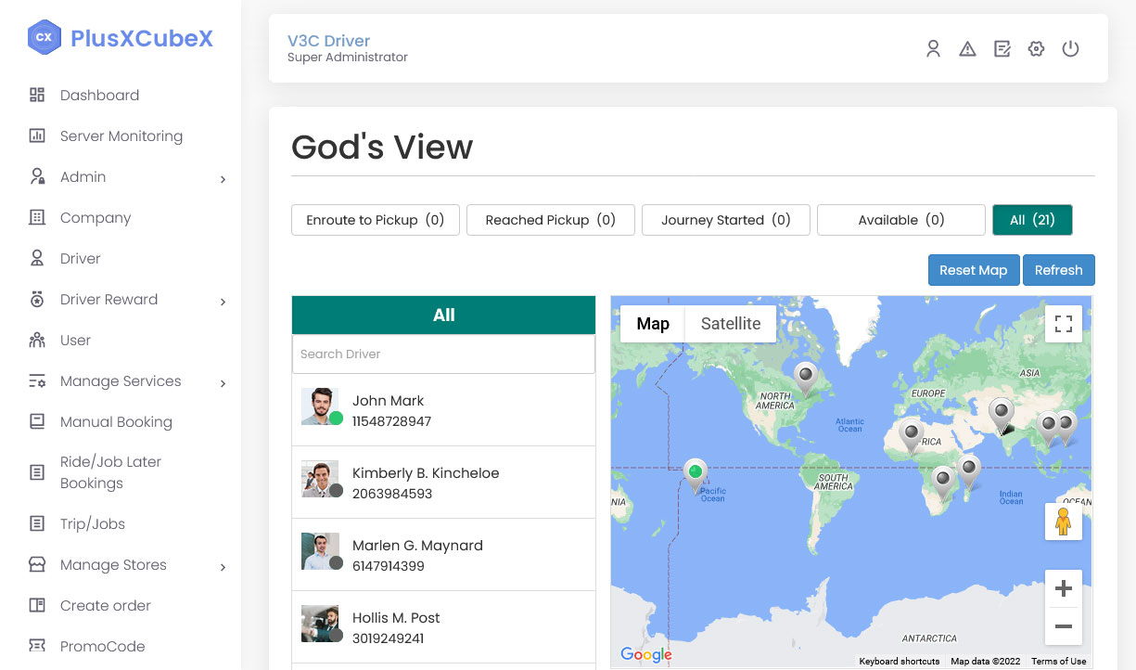Click the power logout icon
This screenshot has height=670, width=1136.
pos(1071,49)
